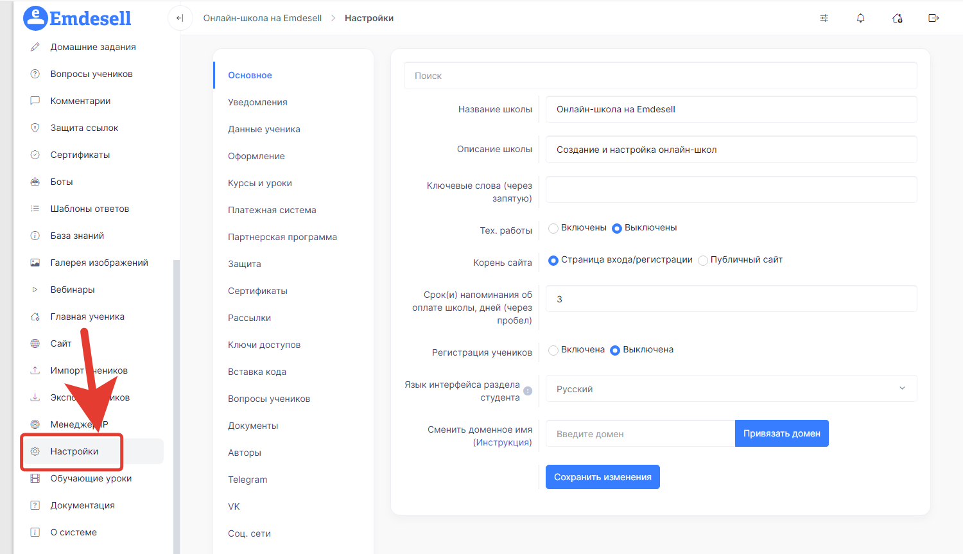The image size is (963, 554).
Task: Open the Платежная система settings tab
Action: click(x=272, y=210)
